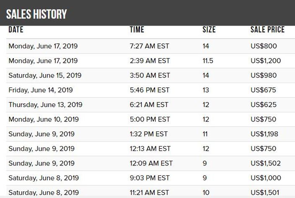Click the US$1,501 sale price

[x=265, y=193]
